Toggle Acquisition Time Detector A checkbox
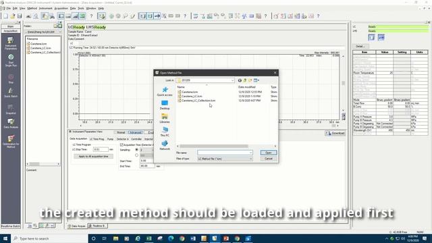This screenshot has width=432, height=243. [122, 145]
